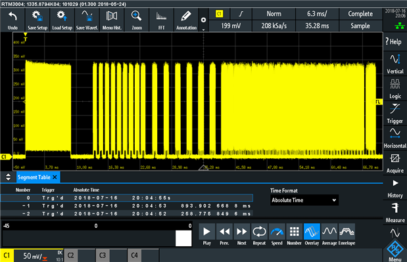Advance to Next segment

point(242,234)
